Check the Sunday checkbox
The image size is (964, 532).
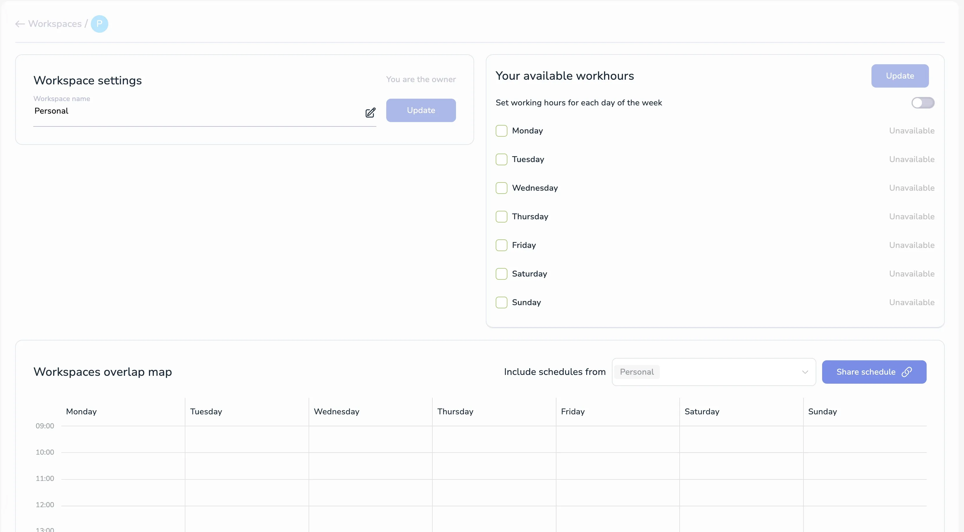click(x=501, y=302)
